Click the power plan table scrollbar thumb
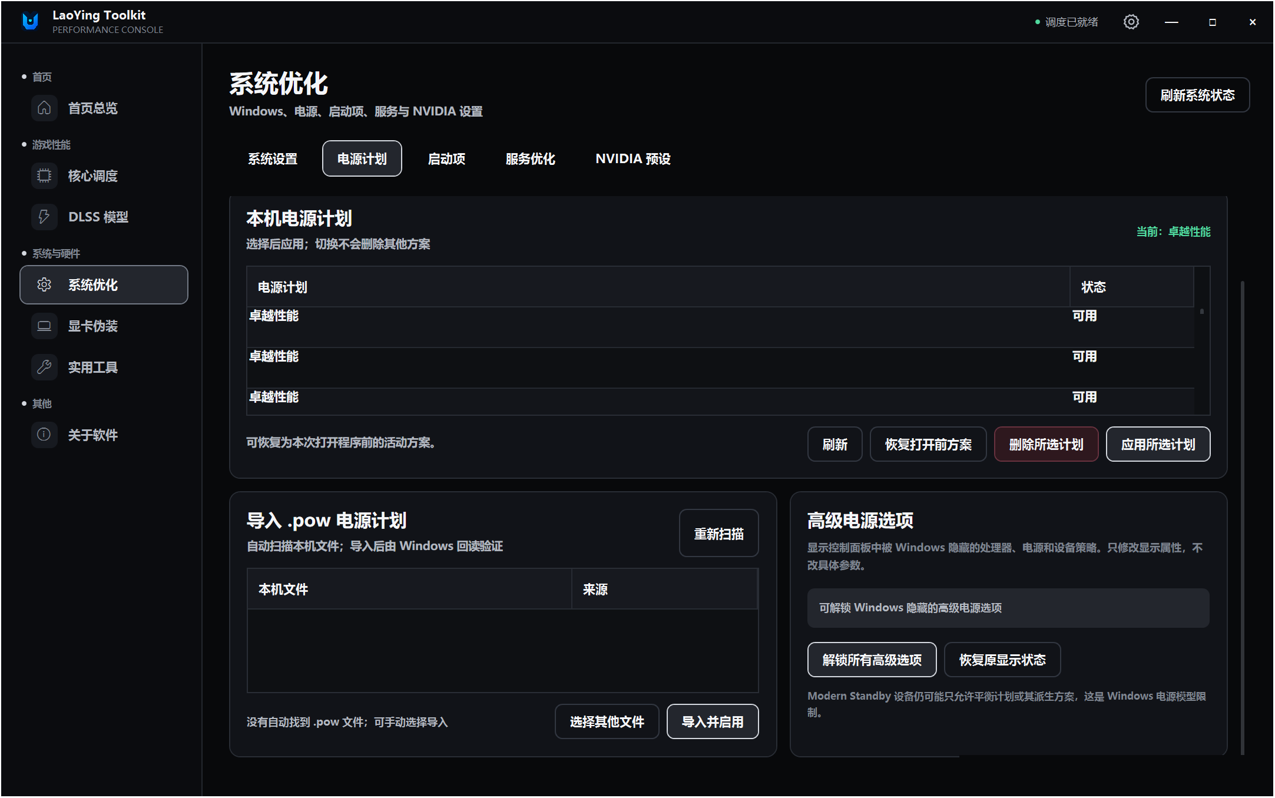This screenshot has height=798, width=1275. pos(1201,312)
